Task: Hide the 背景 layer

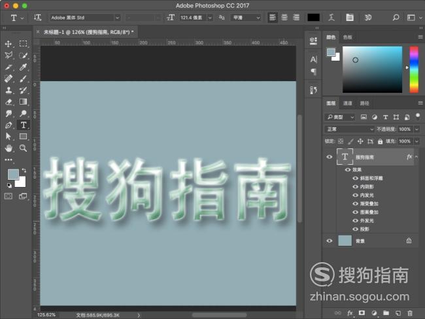Action: pyautogui.click(x=330, y=241)
